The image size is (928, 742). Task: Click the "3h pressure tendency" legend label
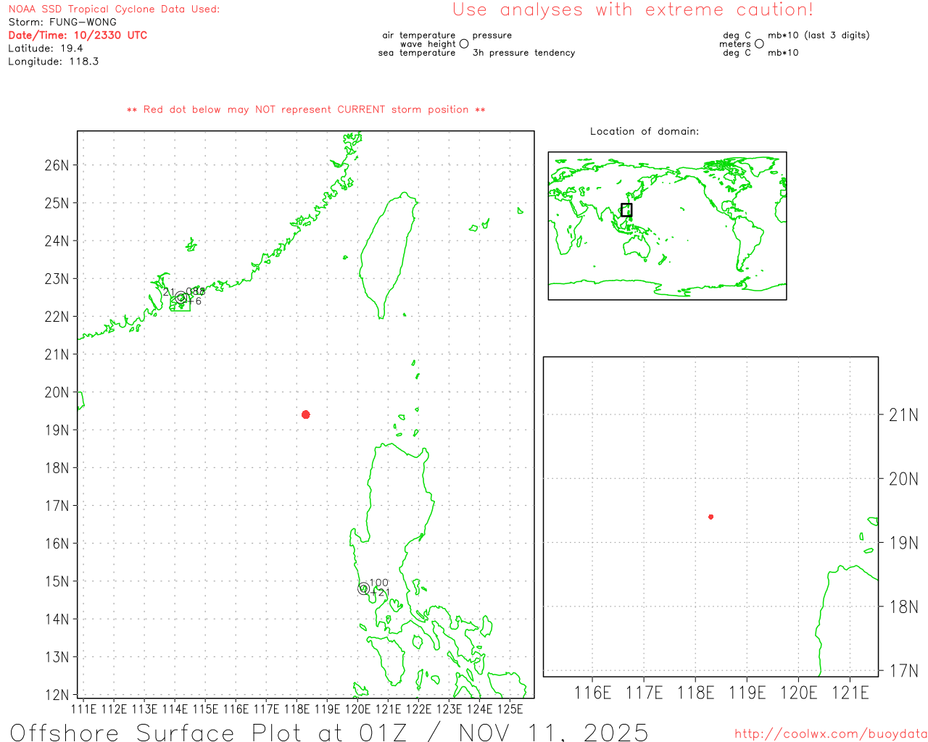(x=523, y=53)
